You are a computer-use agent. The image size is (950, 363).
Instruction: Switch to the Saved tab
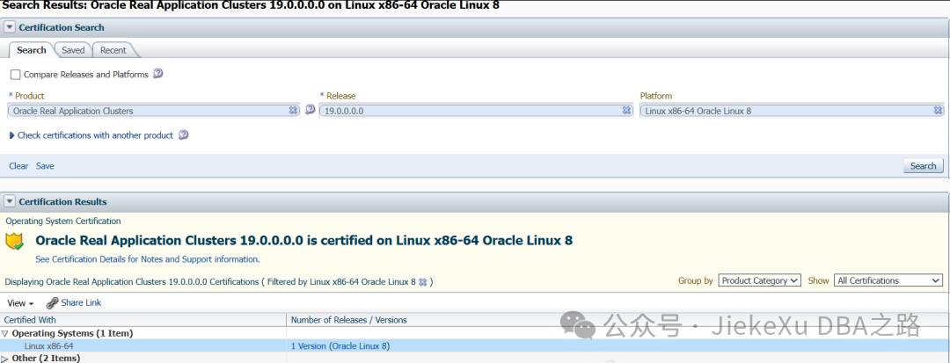73,50
